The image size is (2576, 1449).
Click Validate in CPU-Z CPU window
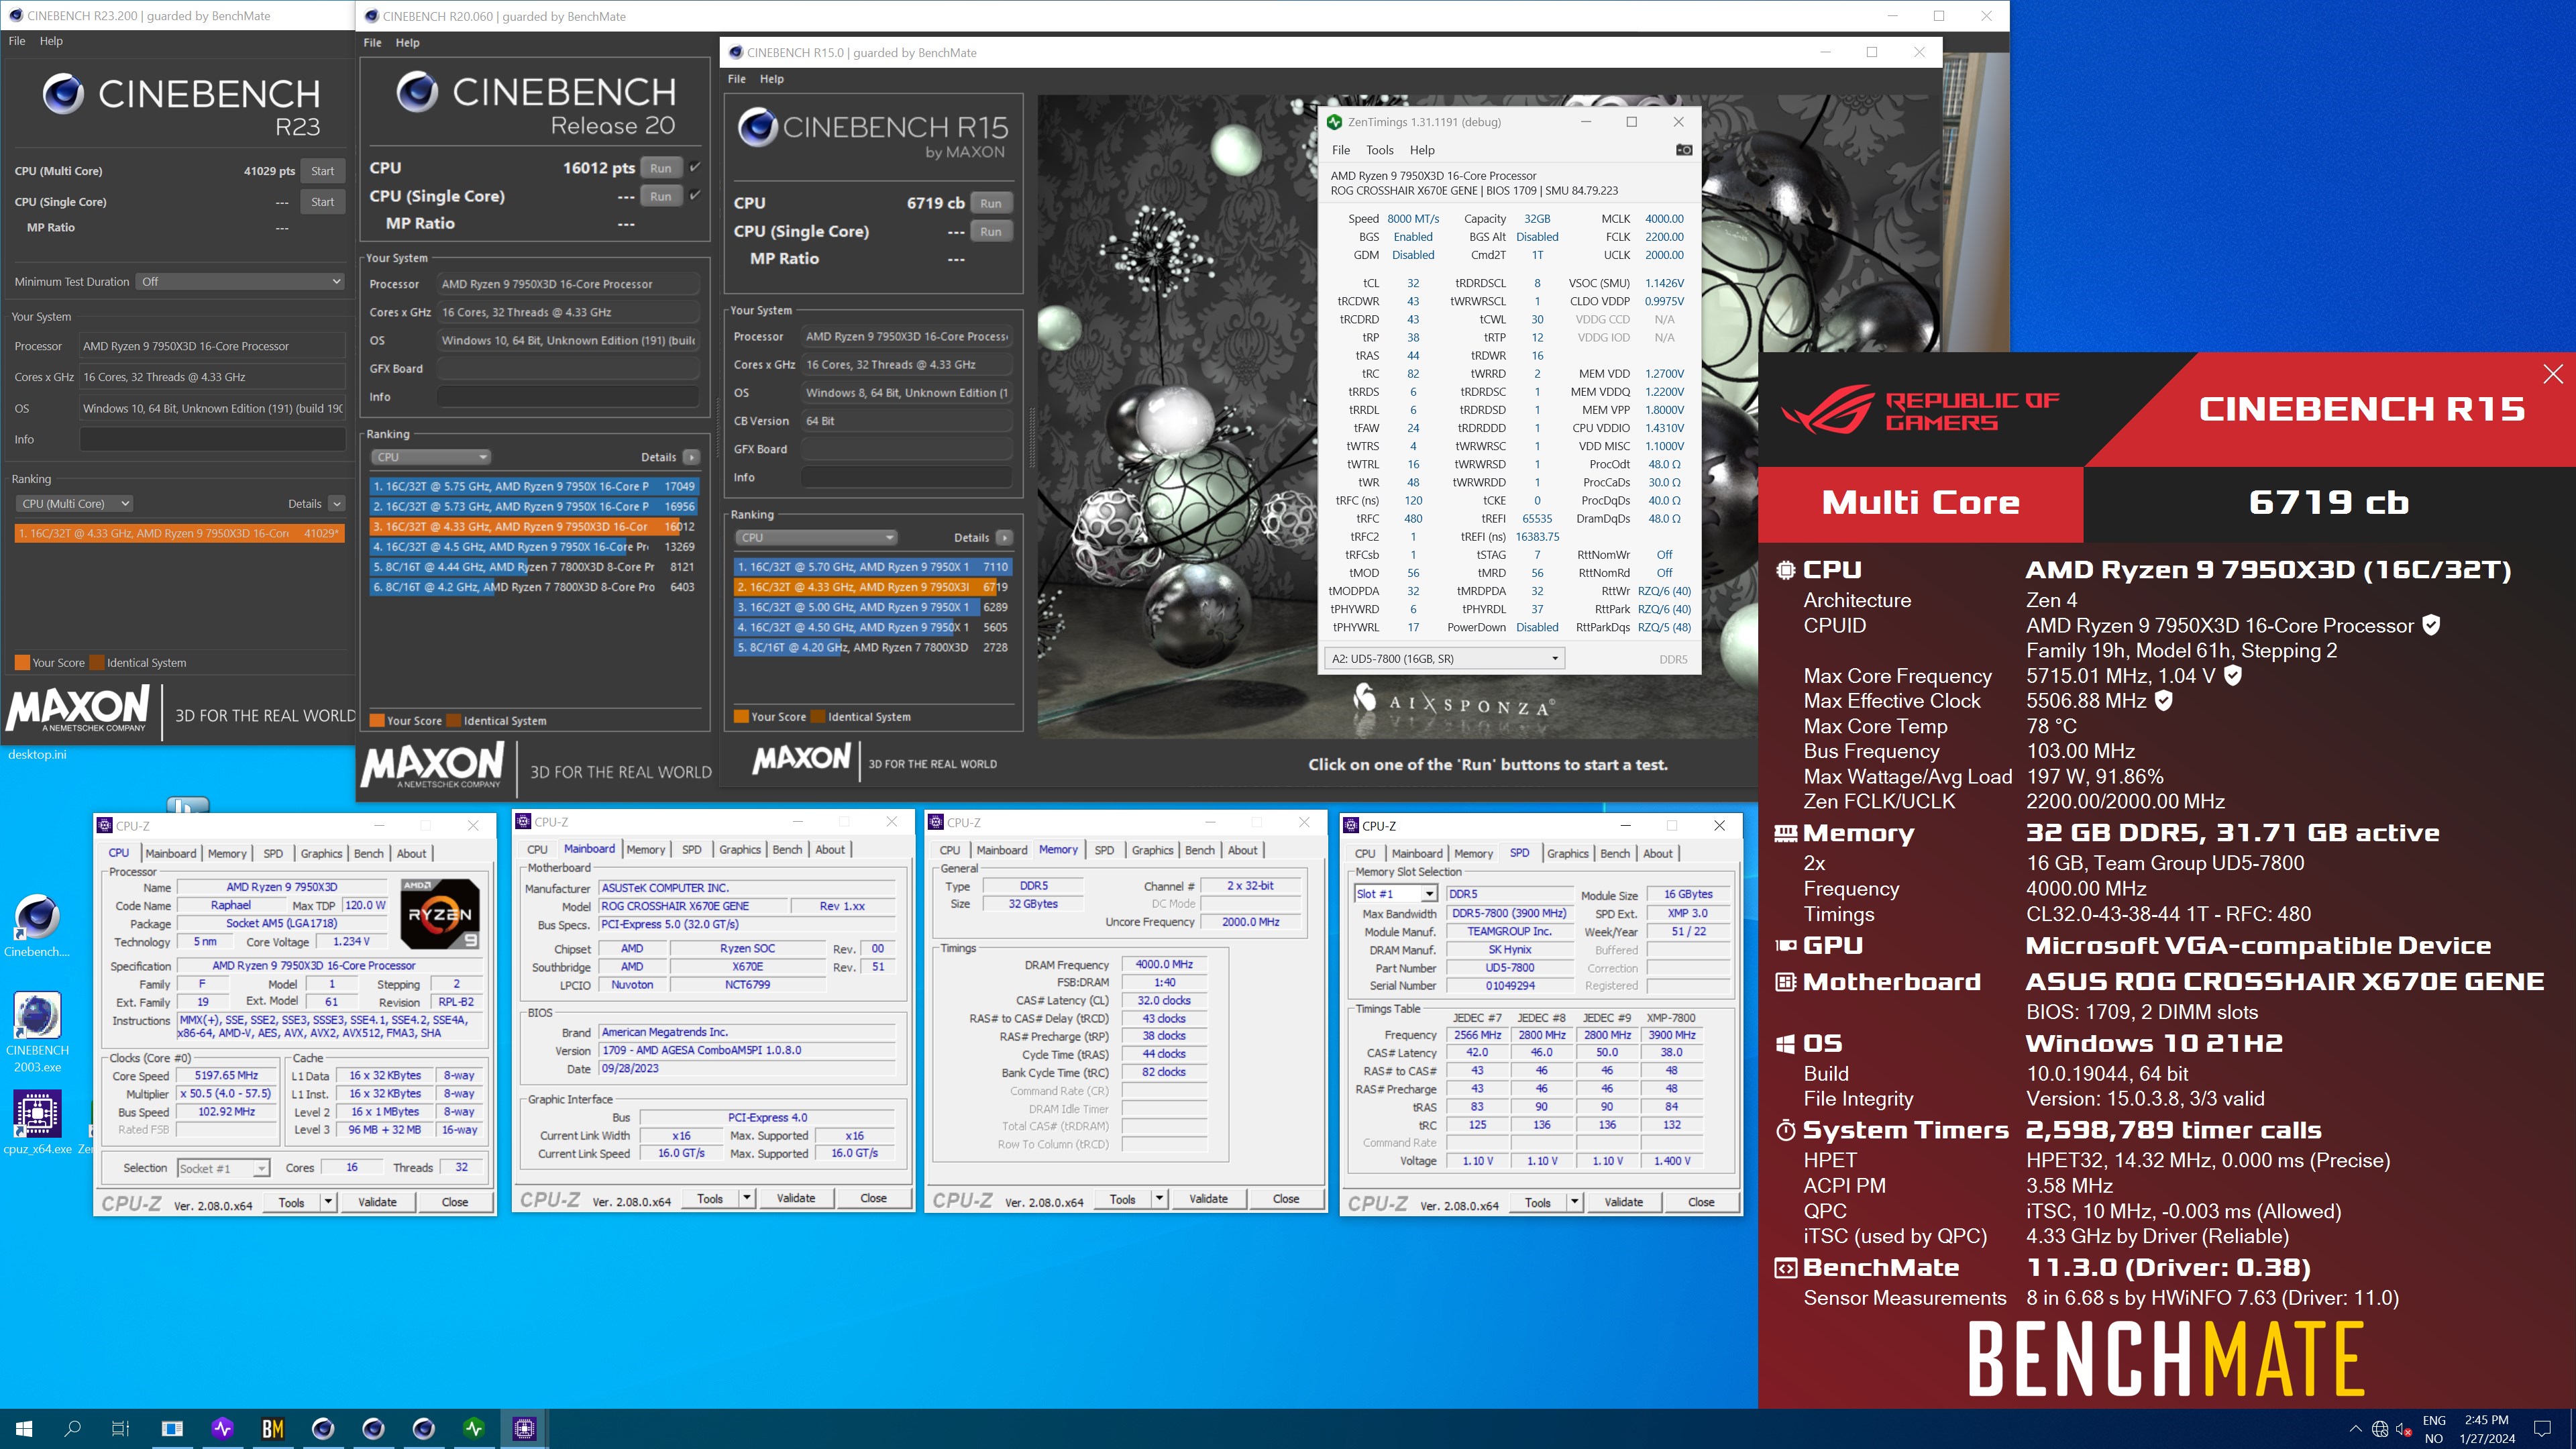[377, 1202]
